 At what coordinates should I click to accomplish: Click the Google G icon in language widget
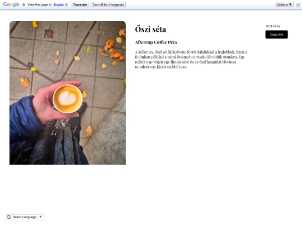9,217
